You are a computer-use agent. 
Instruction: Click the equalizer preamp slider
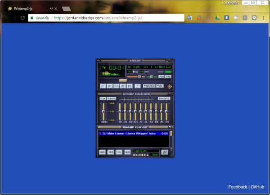pos(103,111)
